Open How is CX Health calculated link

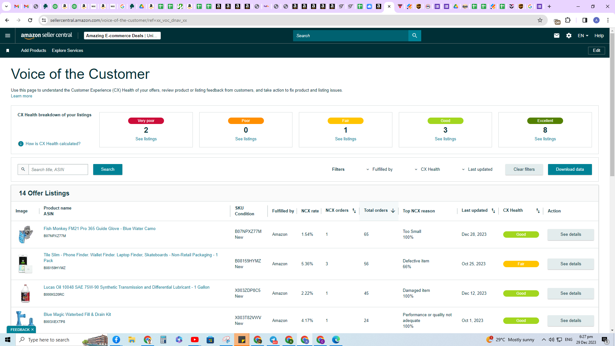pos(53,144)
